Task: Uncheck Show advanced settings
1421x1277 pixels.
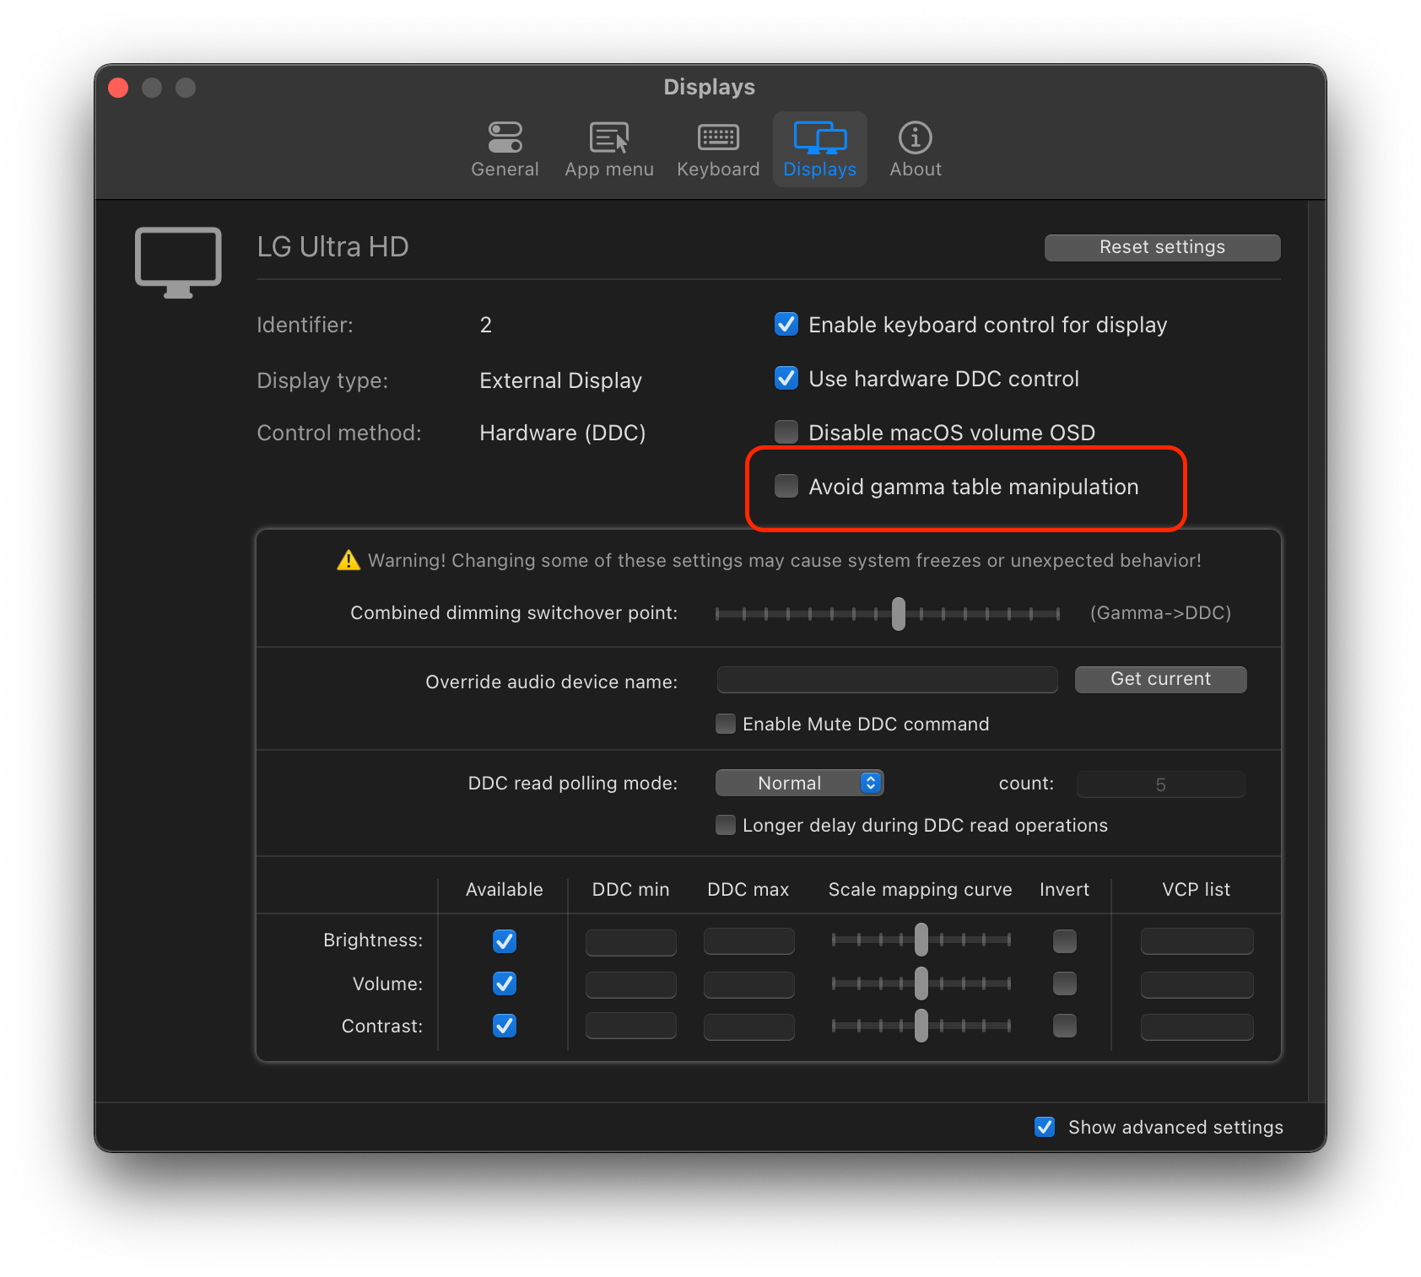Action: 1044,1127
